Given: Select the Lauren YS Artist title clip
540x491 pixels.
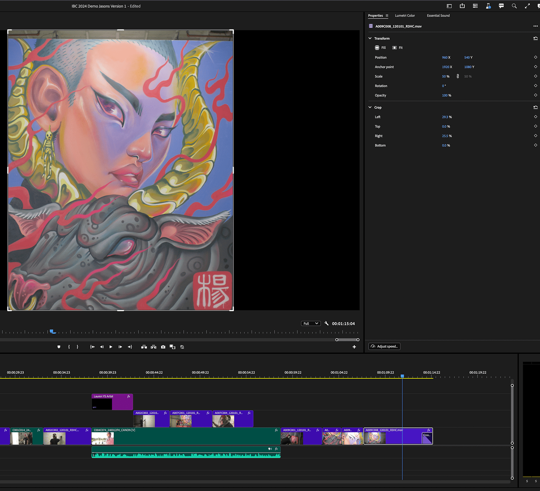Looking at the screenshot, I should click(112, 402).
